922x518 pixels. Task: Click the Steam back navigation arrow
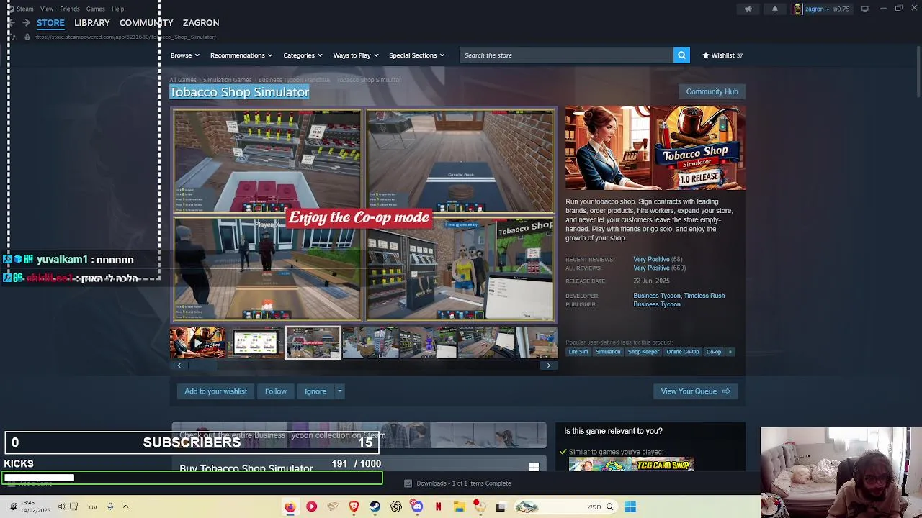click(11, 23)
